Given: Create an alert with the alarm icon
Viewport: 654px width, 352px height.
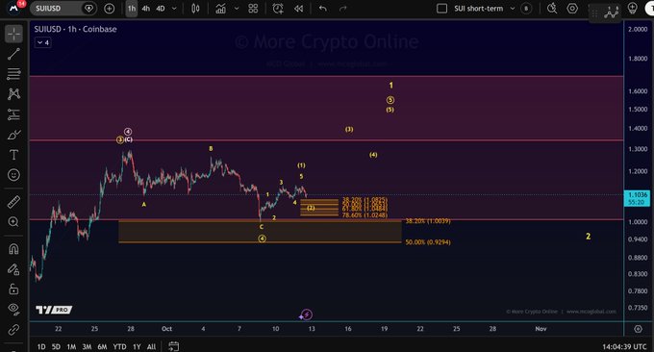Looking at the screenshot, I should point(278,9).
